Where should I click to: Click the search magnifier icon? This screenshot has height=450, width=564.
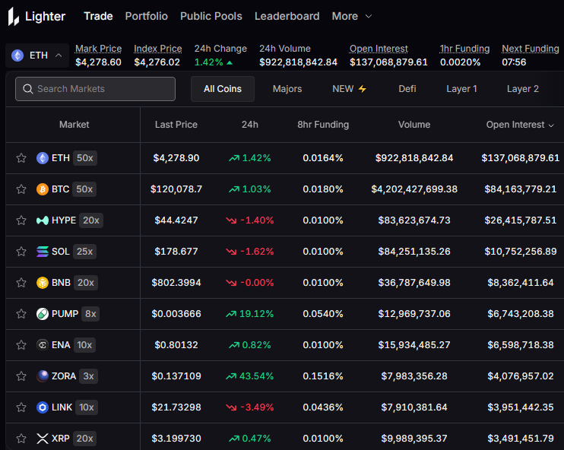(x=27, y=89)
